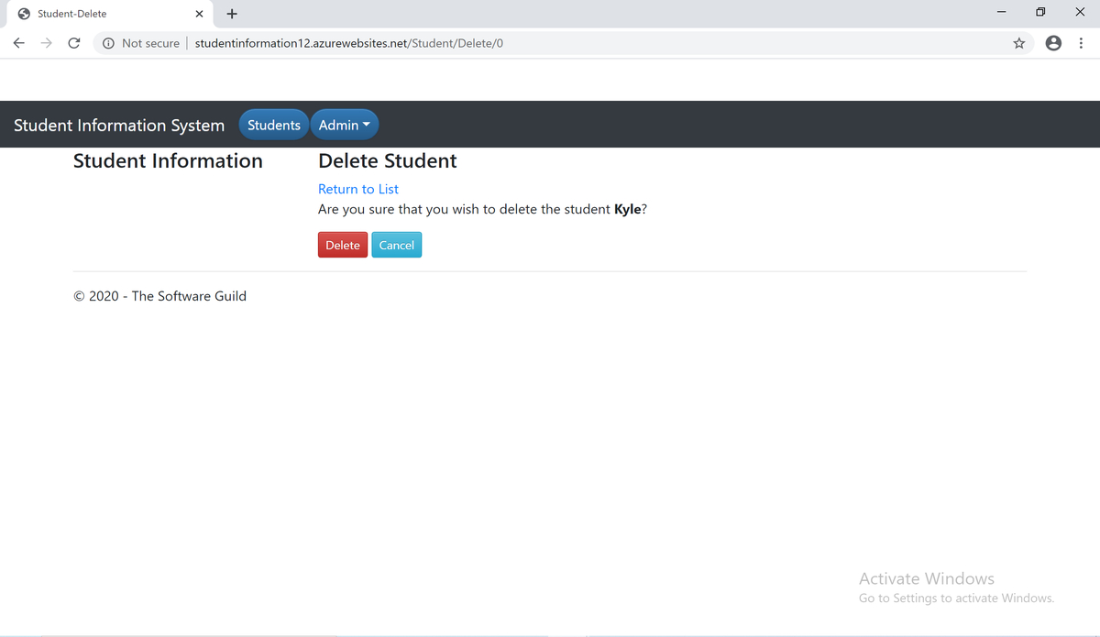Image resolution: width=1100 pixels, height=637 pixels.
Task: Open a new browser tab
Action: pyautogui.click(x=232, y=14)
